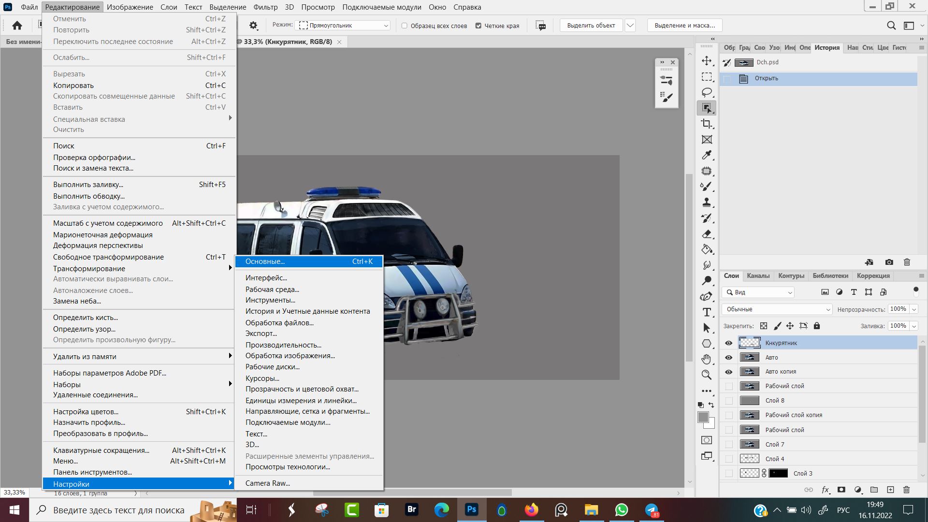The image size is (928, 522).
Task: Select the Rectangular Marquee tool
Action: coord(707,77)
